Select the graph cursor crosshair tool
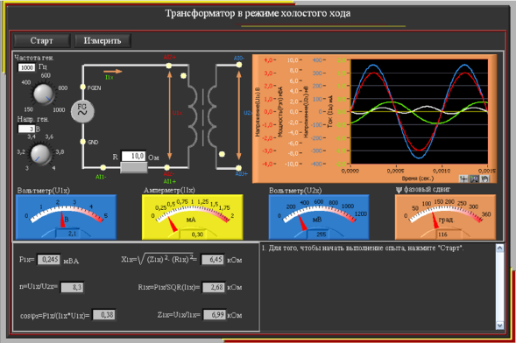 [463, 178]
